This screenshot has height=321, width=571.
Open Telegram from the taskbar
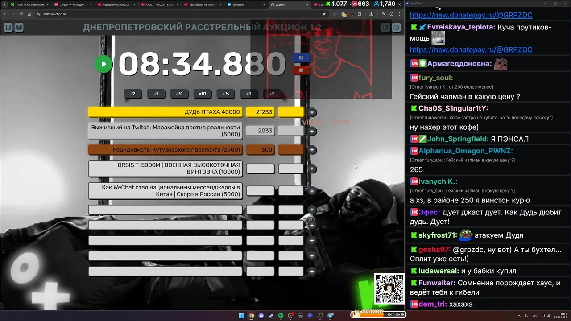[331, 316]
